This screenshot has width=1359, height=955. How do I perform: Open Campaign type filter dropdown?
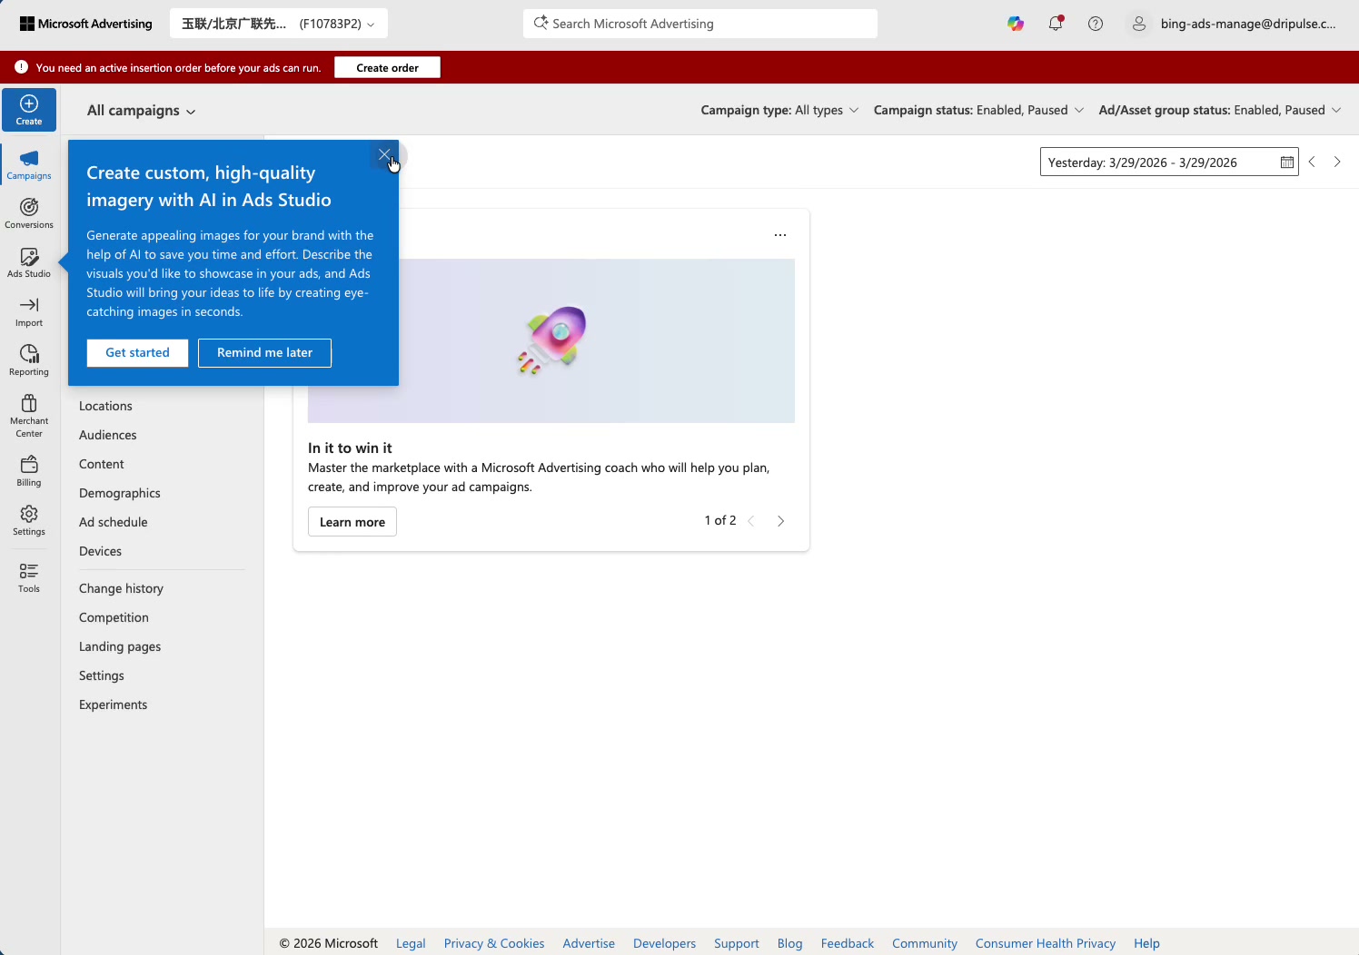click(x=779, y=110)
